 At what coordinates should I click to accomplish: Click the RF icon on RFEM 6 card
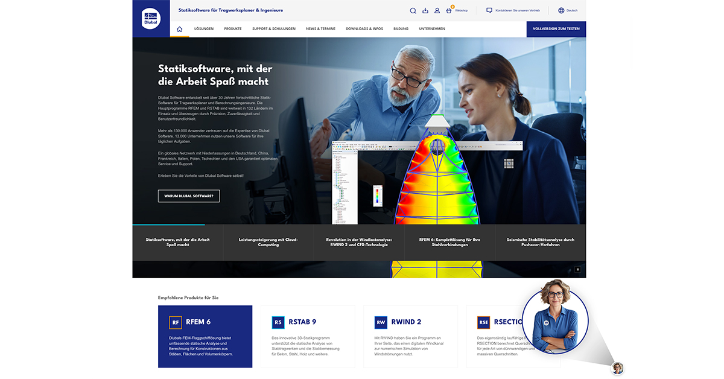pos(176,322)
